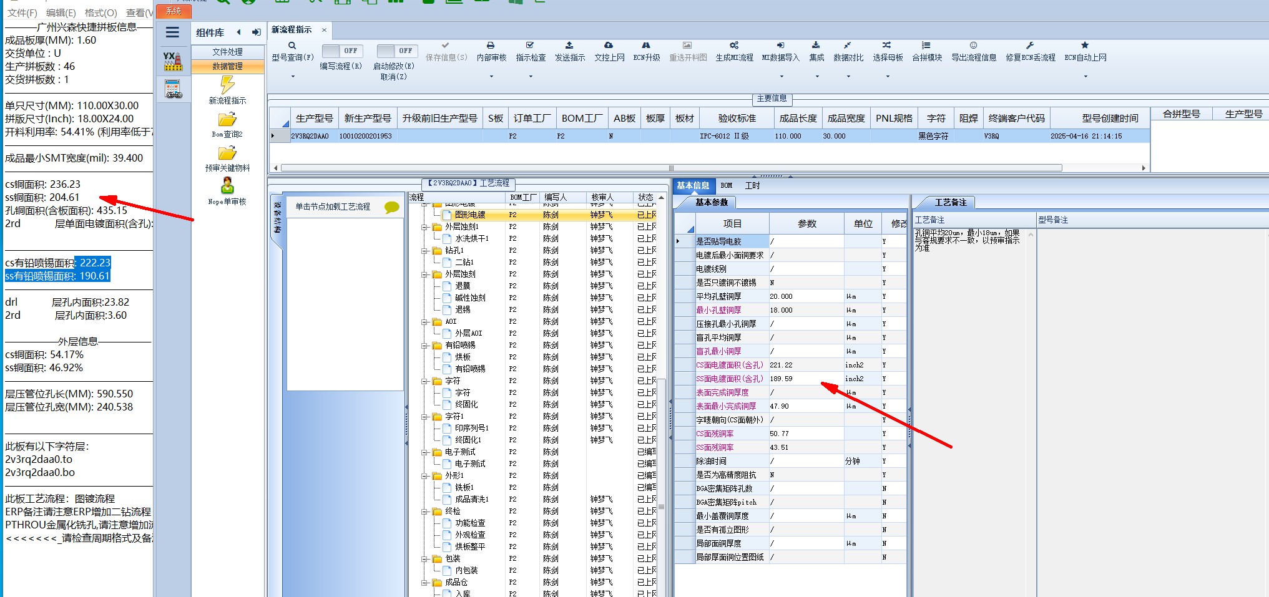Switch to the 基本信息 tab

coord(693,186)
